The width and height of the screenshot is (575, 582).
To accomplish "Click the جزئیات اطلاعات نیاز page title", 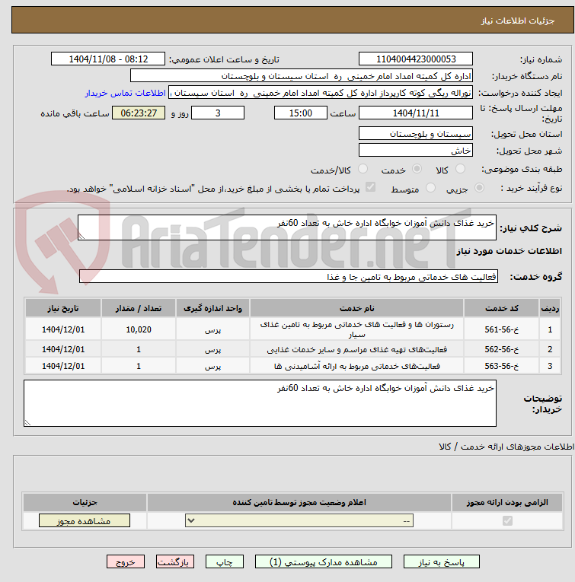I will 517,21.
